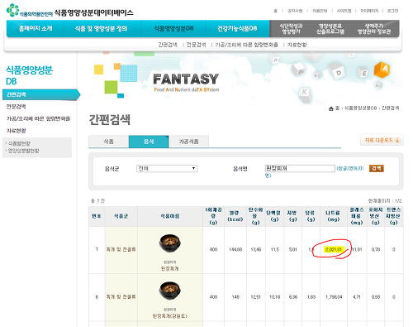Click the 자료 다운로드 download button
This screenshot has width=413, height=327.
coord(382,140)
